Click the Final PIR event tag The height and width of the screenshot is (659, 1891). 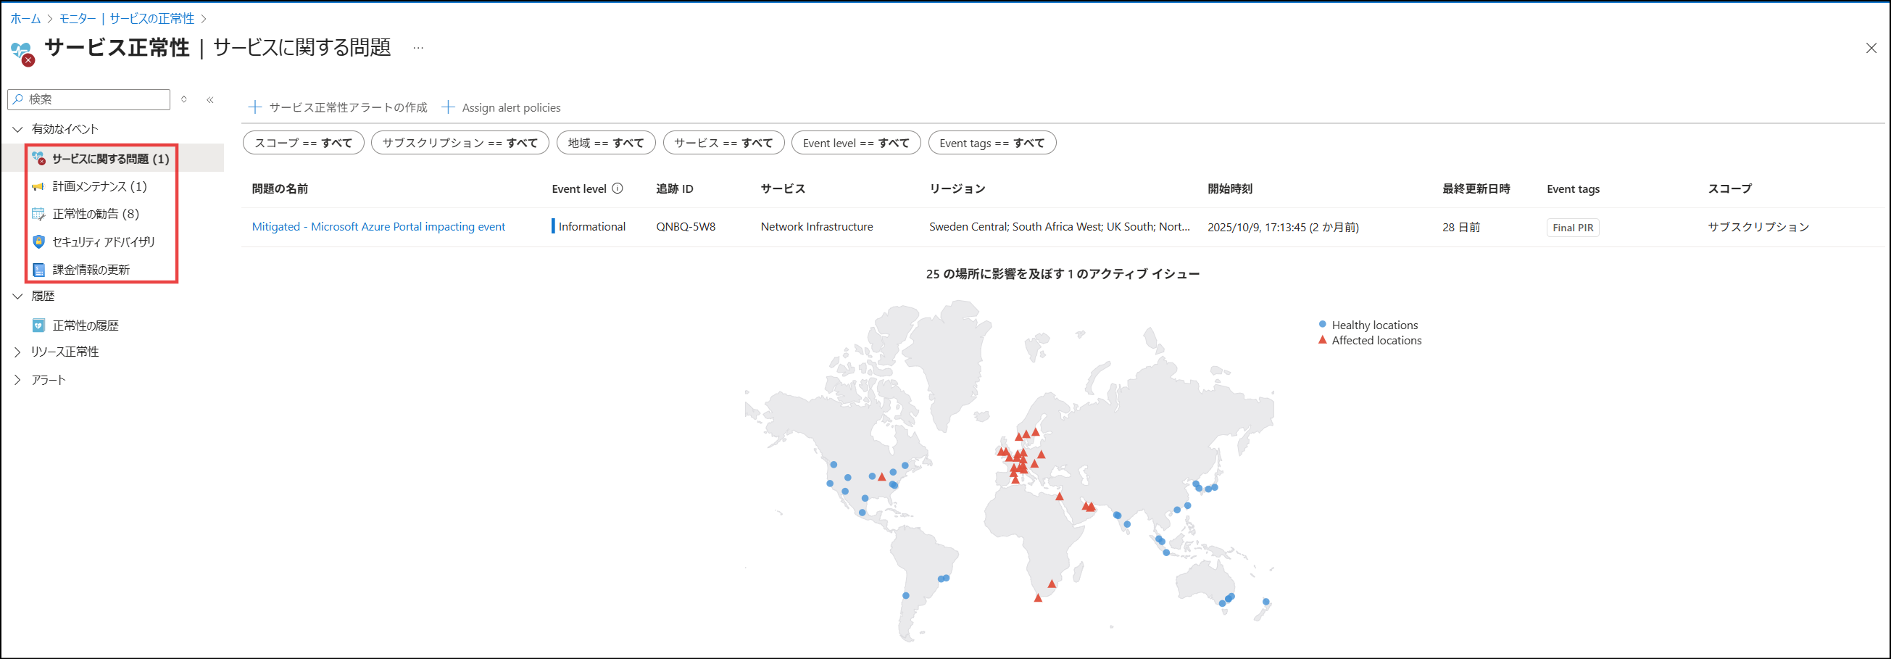tap(1573, 228)
